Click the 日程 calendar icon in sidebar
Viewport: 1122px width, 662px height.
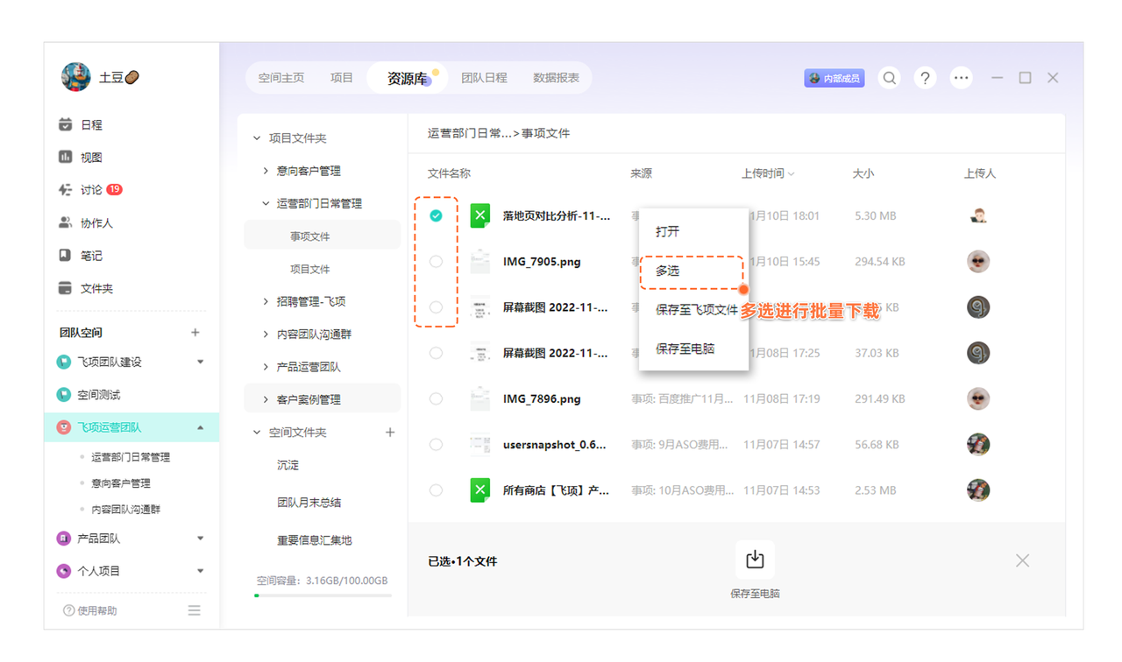(66, 125)
